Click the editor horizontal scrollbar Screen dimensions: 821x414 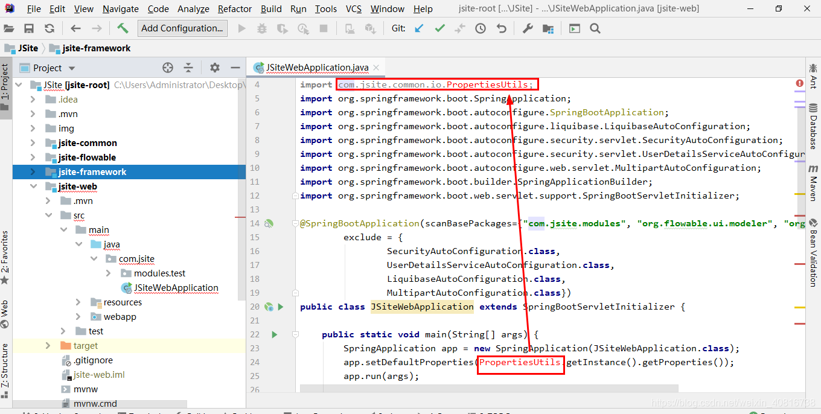489,388
